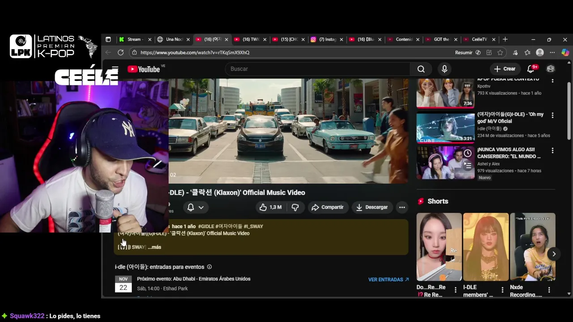Viewport: 573px width, 322px height.
Task: Open the Nxde Recording short thumbnail
Action: (x=533, y=247)
